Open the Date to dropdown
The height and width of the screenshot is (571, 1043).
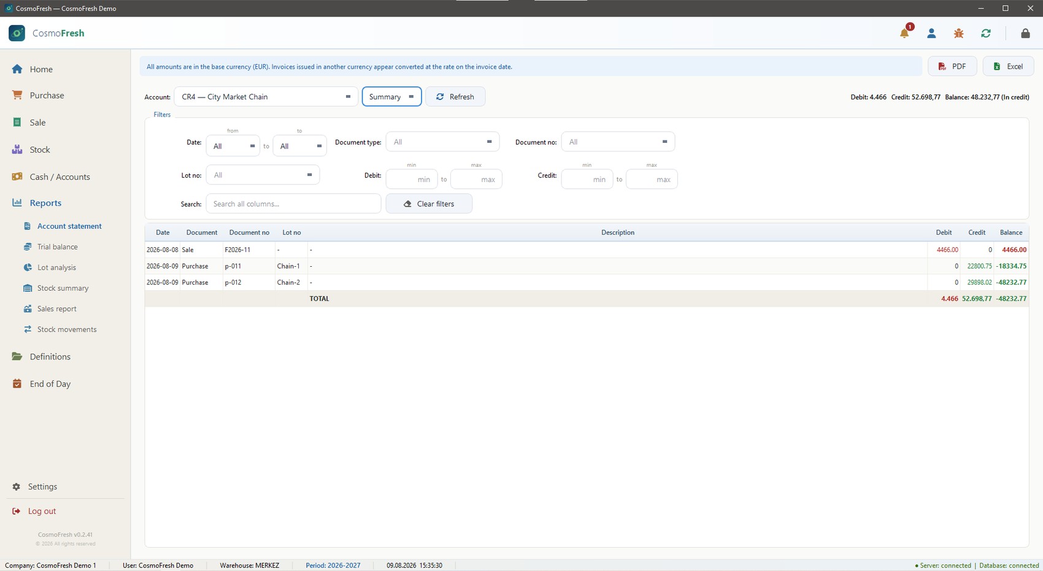coord(299,146)
